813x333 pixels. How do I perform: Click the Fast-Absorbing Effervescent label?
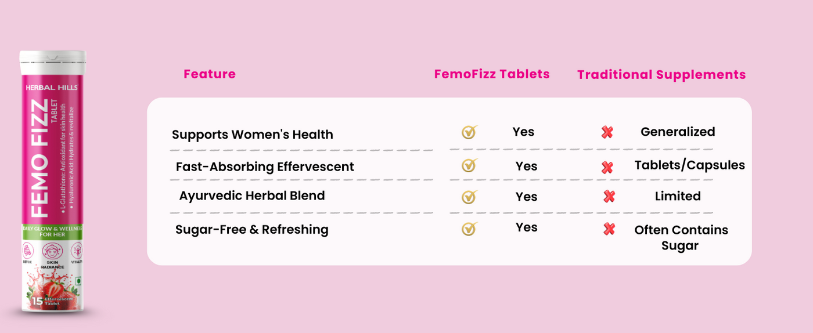[265, 166]
